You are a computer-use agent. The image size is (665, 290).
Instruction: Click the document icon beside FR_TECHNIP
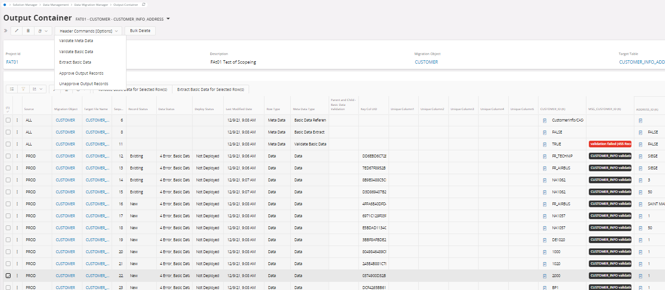coord(545,156)
